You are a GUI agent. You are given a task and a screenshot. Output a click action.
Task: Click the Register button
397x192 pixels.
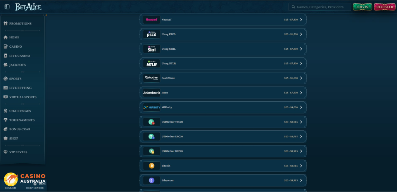tap(385, 7)
